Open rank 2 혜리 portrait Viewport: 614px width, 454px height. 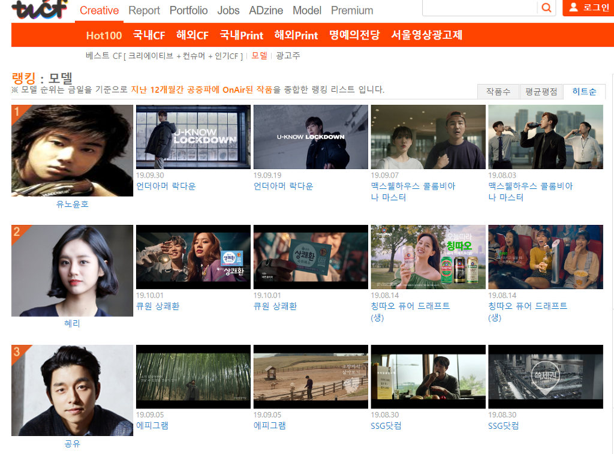[x=72, y=270]
